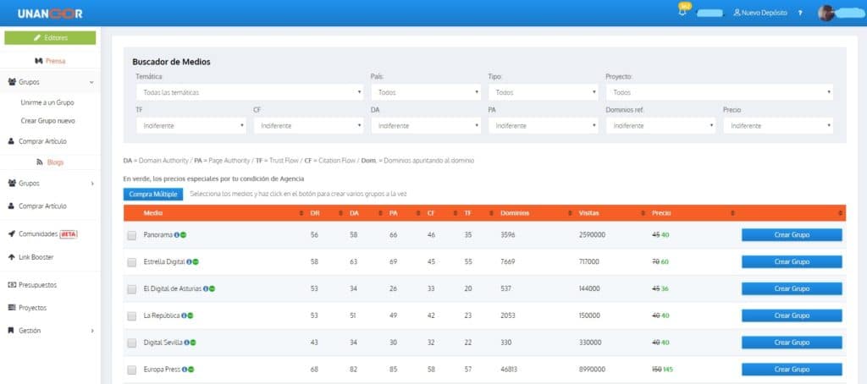The height and width of the screenshot is (384, 867).
Task: Click the Blogs section heading
Action: (x=50, y=162)
